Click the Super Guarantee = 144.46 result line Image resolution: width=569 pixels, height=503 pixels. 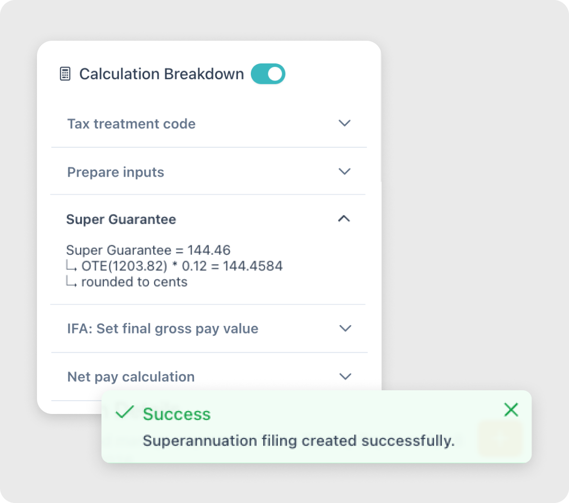coord(148,250)
